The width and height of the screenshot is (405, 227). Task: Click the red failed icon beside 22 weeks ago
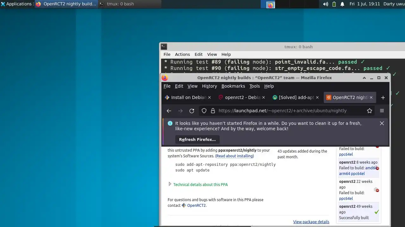coord(377,190)
